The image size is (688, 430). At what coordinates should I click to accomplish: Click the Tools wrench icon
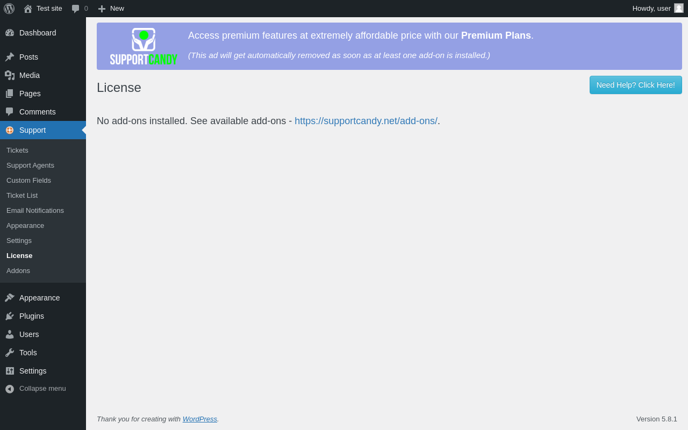[x=10, y=353]
